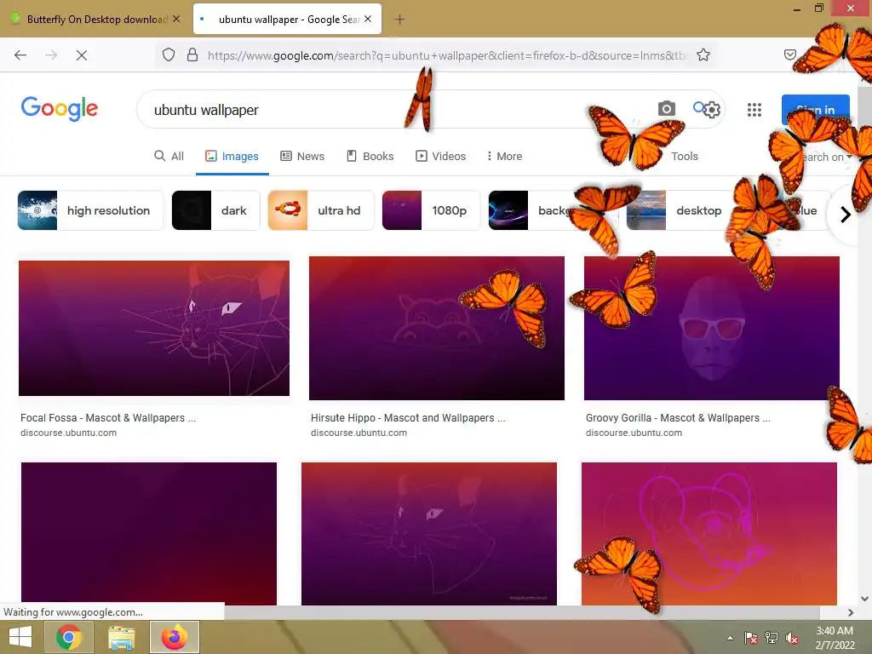Image resolution: width=872 pixels, height=654 pixels.
Task: Filter by high resolution chip
Action: coord(90,210)
